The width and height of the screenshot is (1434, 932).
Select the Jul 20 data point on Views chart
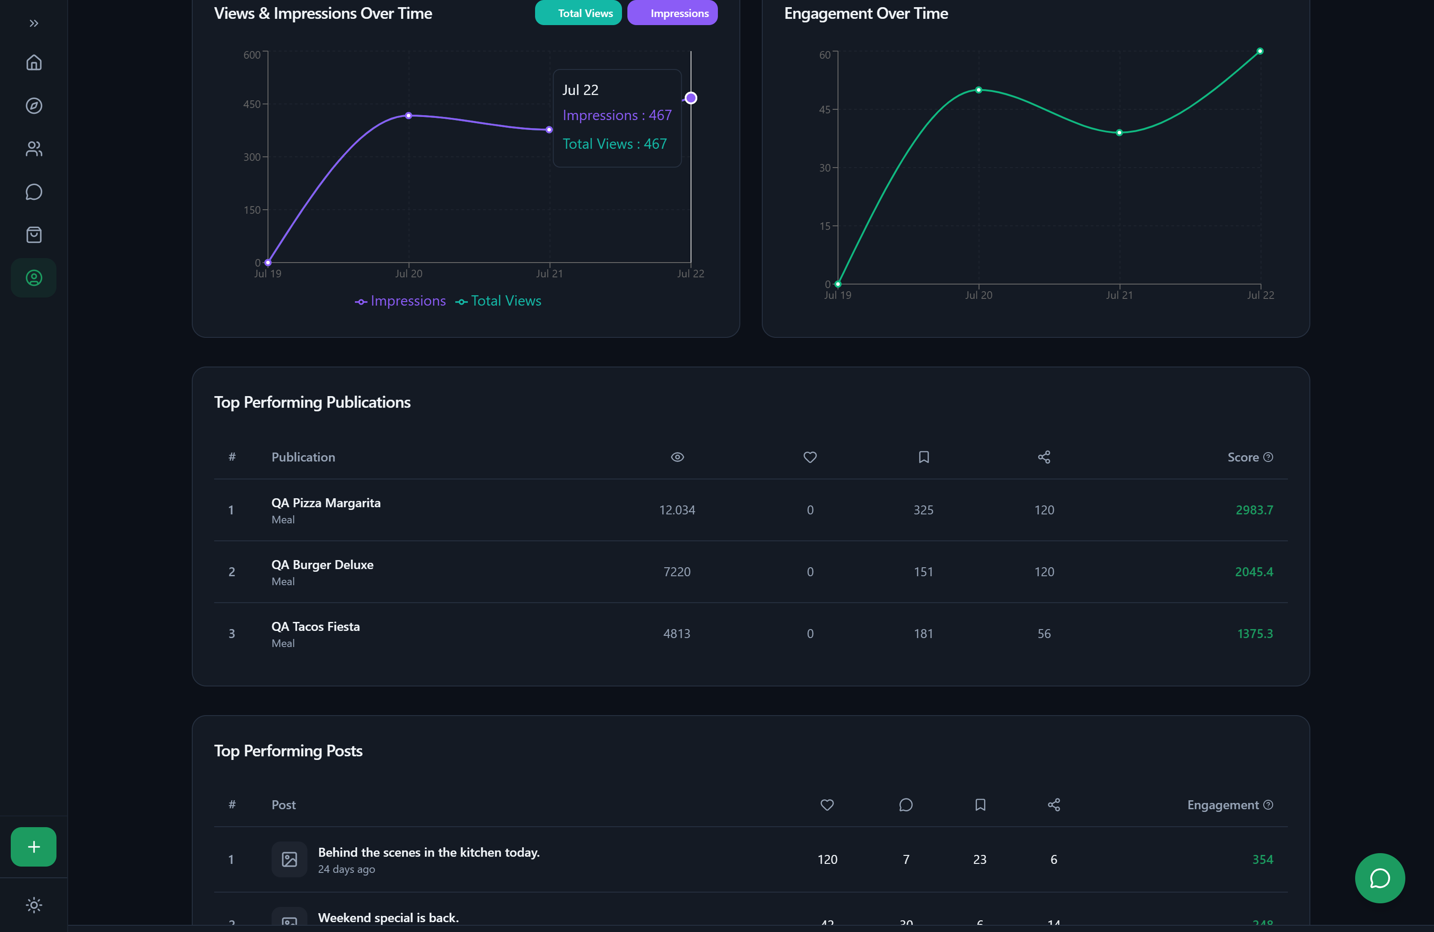[x=409, y=116]
